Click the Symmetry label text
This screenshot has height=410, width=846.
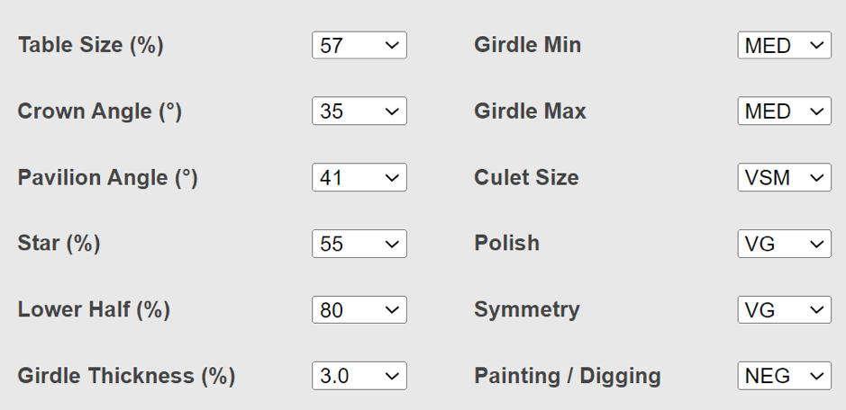coord(527,310)
